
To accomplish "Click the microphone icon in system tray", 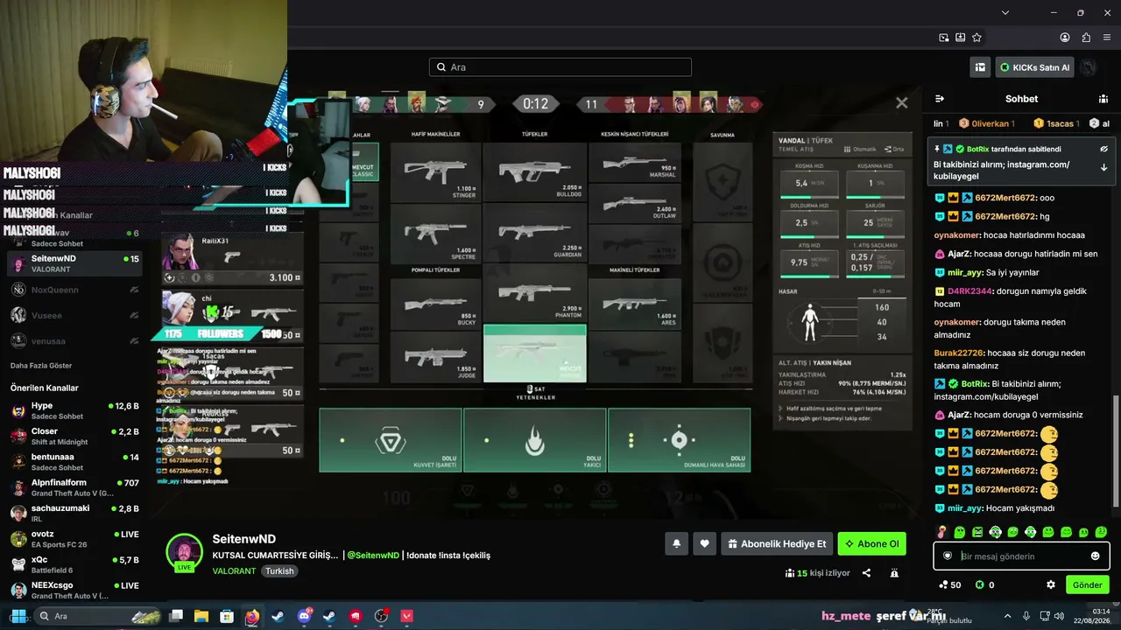I will [1026, 616].
